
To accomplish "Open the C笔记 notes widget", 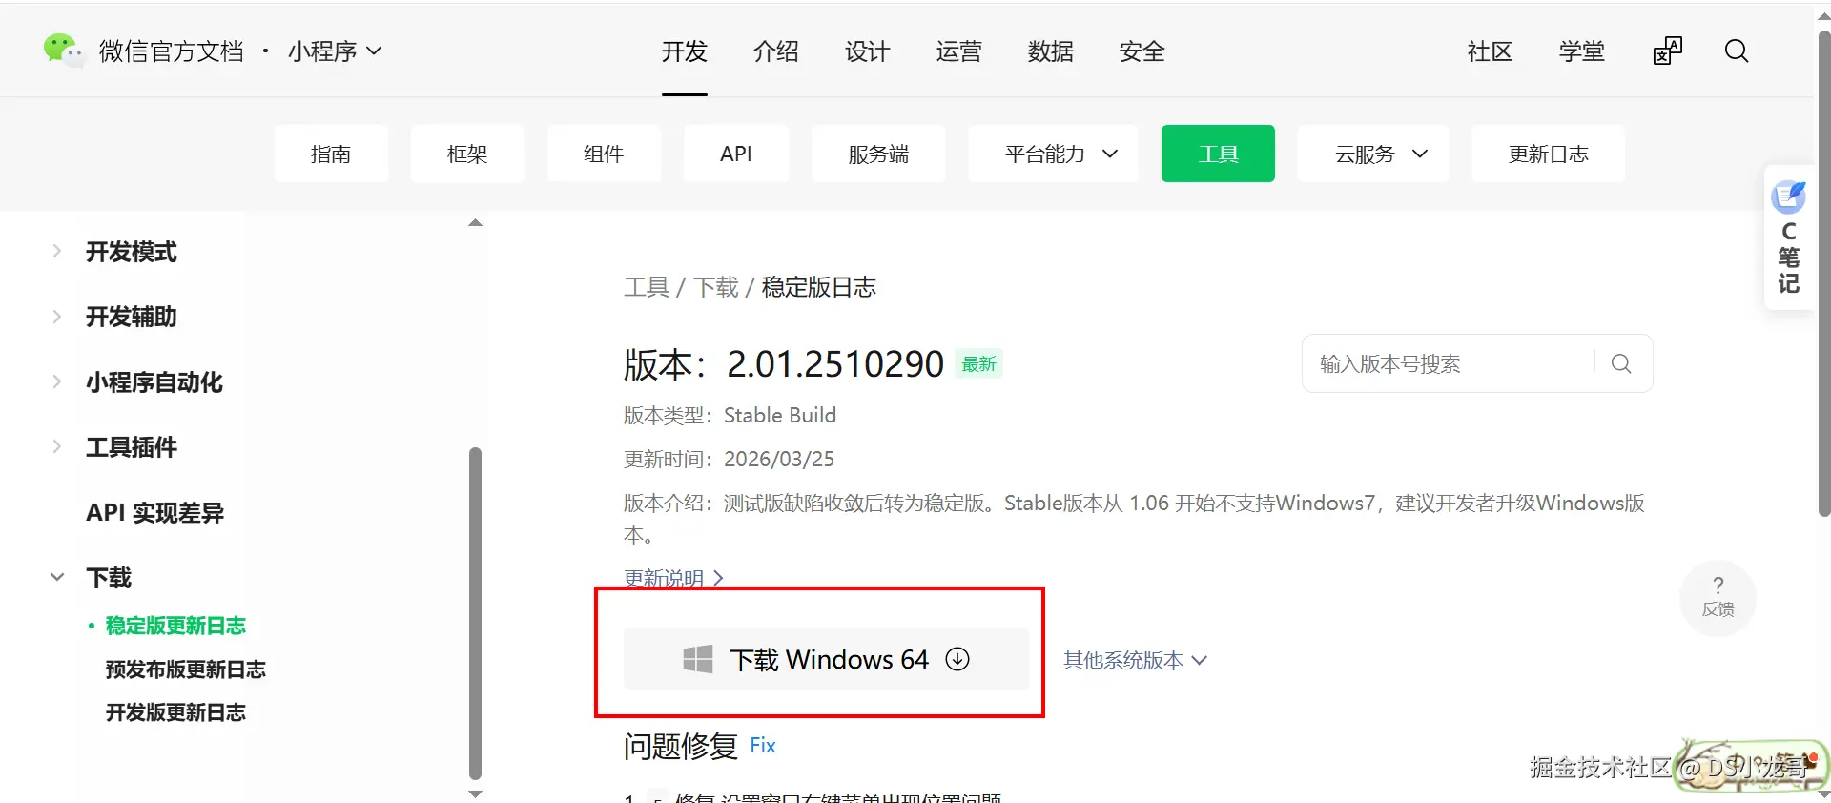I will click(x=1789, y=237).
